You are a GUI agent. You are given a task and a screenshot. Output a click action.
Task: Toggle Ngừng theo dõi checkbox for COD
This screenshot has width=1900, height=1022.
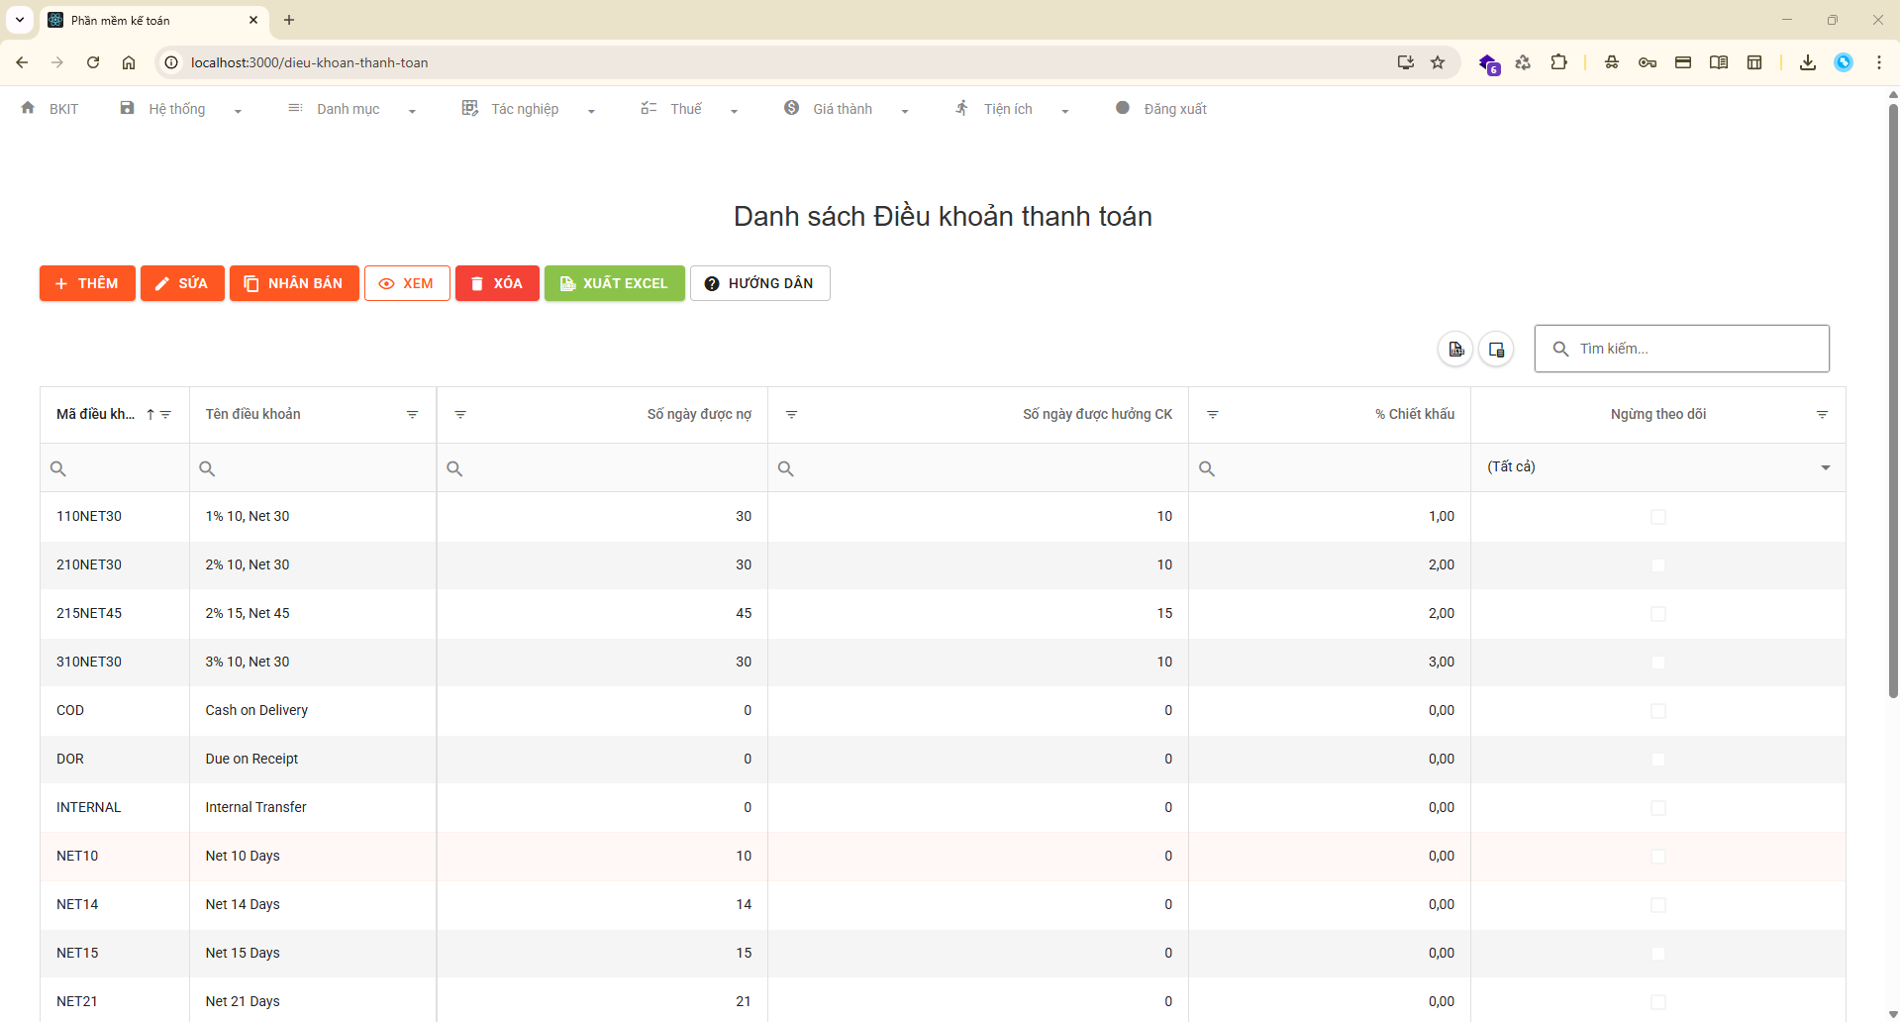coord(1658,711)
